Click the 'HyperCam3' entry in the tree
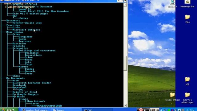 (x=19, y=88)
